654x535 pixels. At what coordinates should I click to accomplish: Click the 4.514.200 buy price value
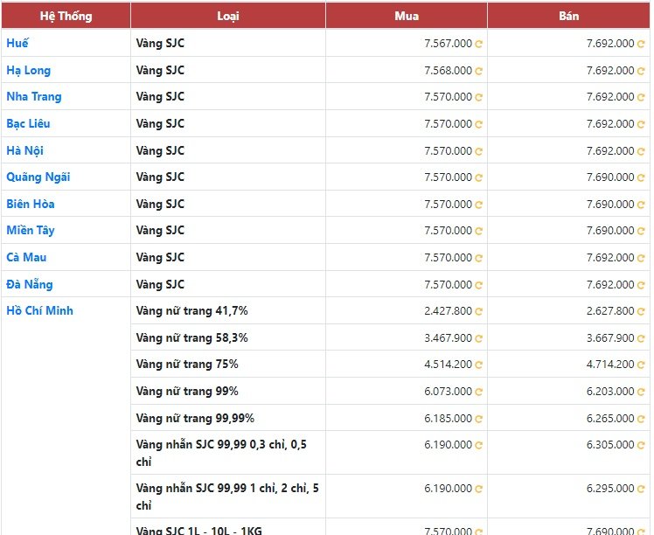pos(448,365)
